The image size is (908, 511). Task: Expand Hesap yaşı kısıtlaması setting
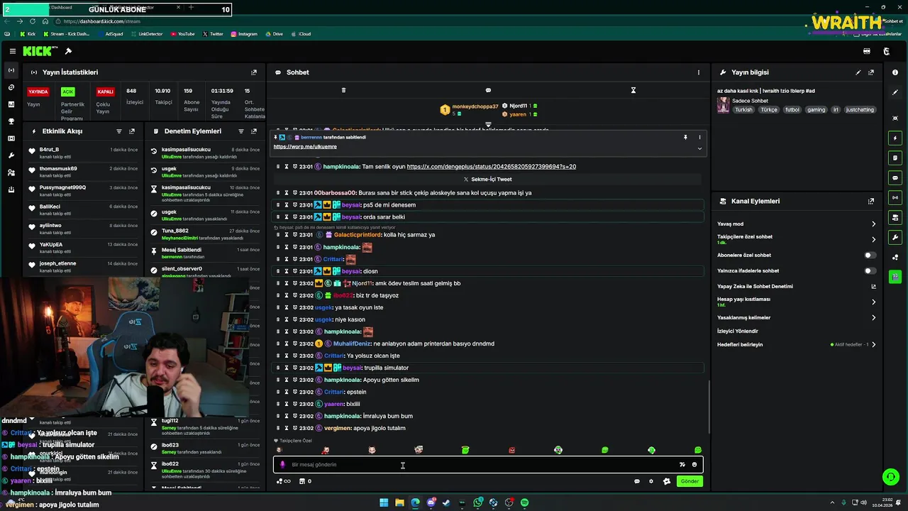[873, 302]
